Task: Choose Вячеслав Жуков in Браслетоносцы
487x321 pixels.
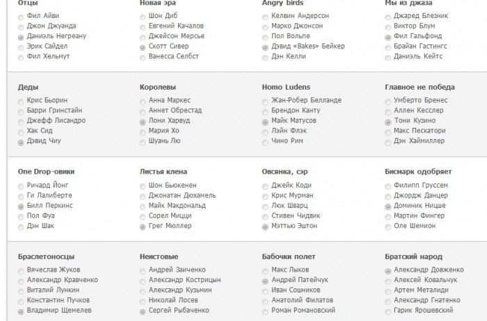Action: [x=21, y=270]
